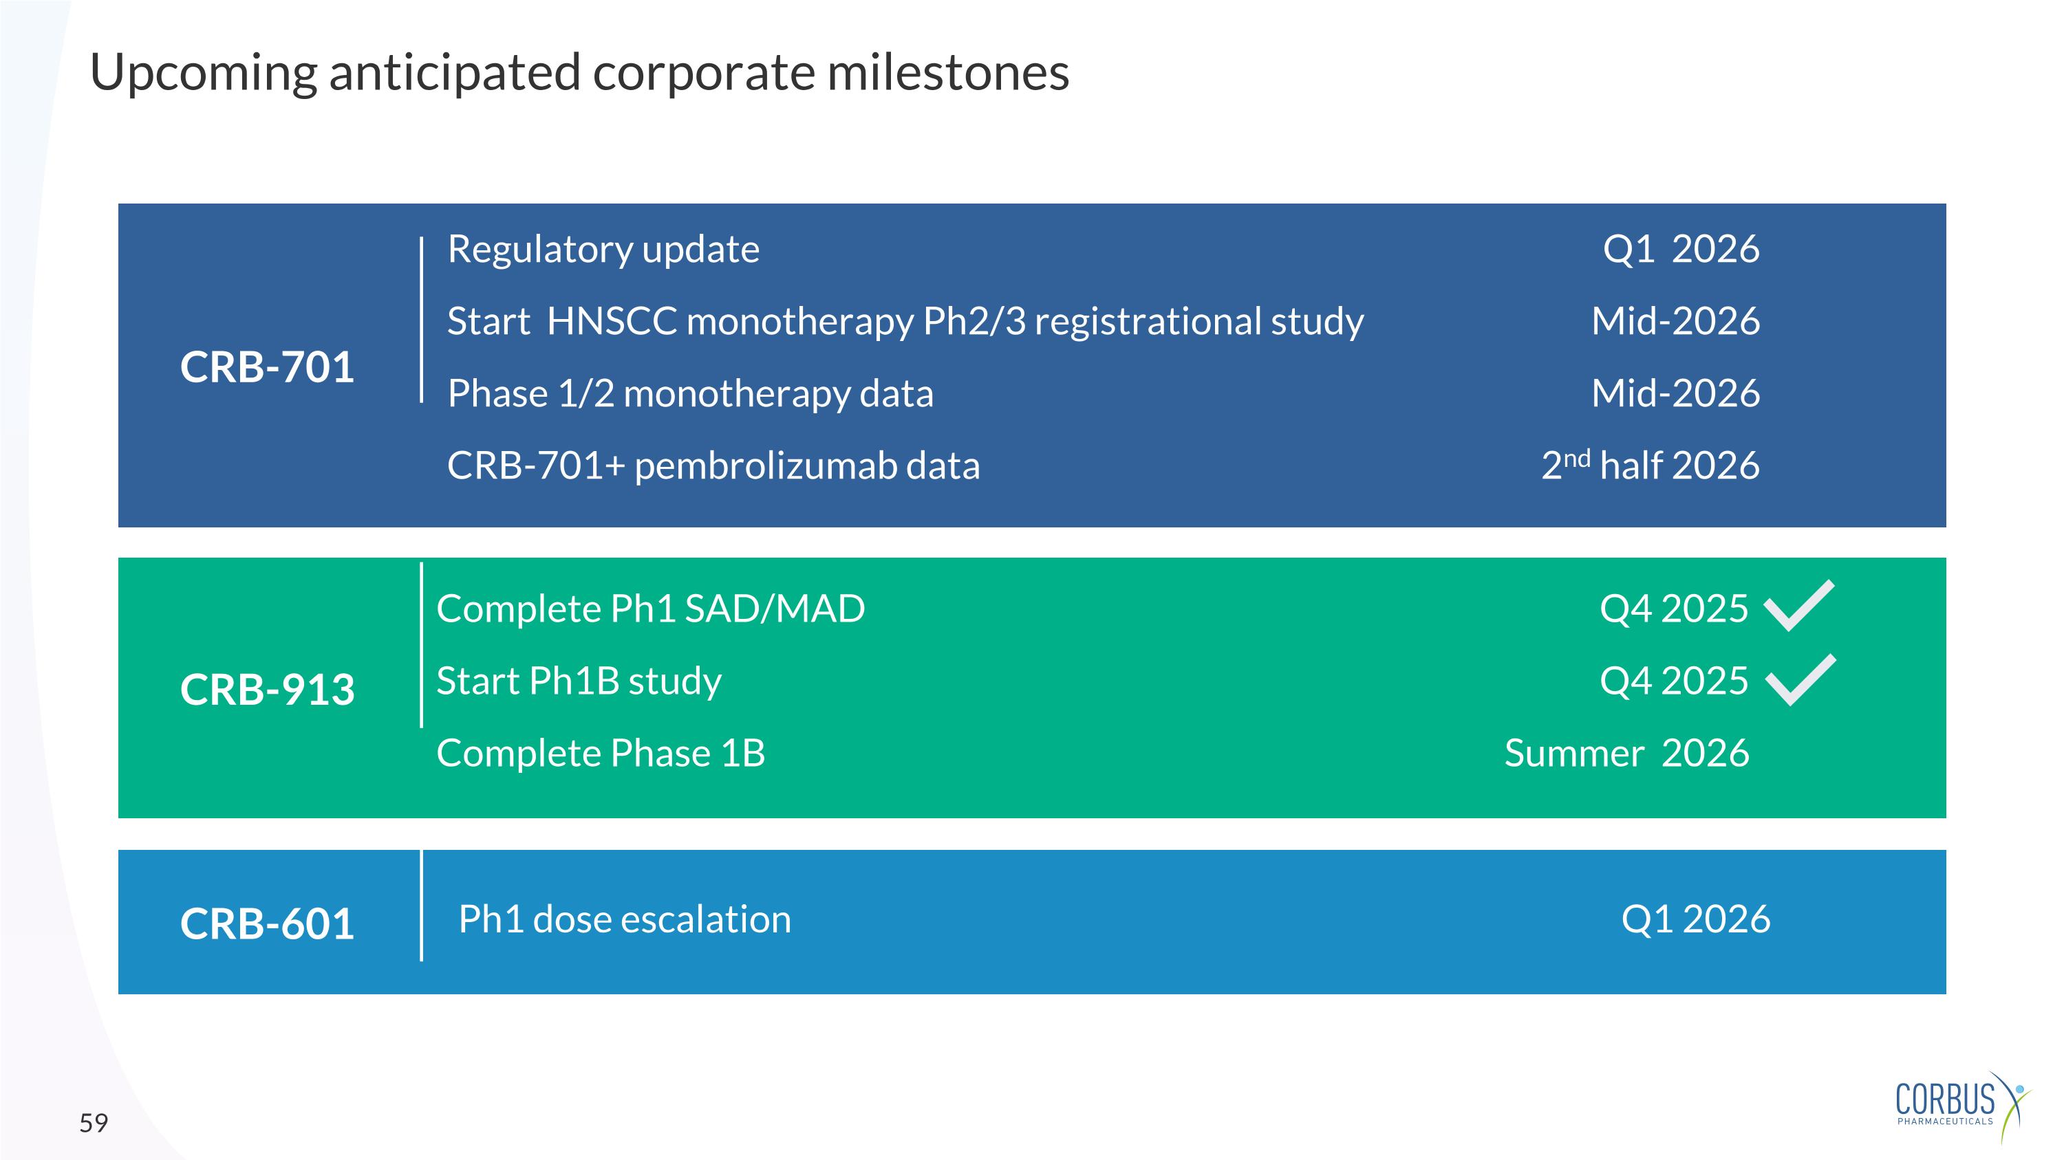Click the slide page number 59

pyautogui.click(x=94, y=1123)
